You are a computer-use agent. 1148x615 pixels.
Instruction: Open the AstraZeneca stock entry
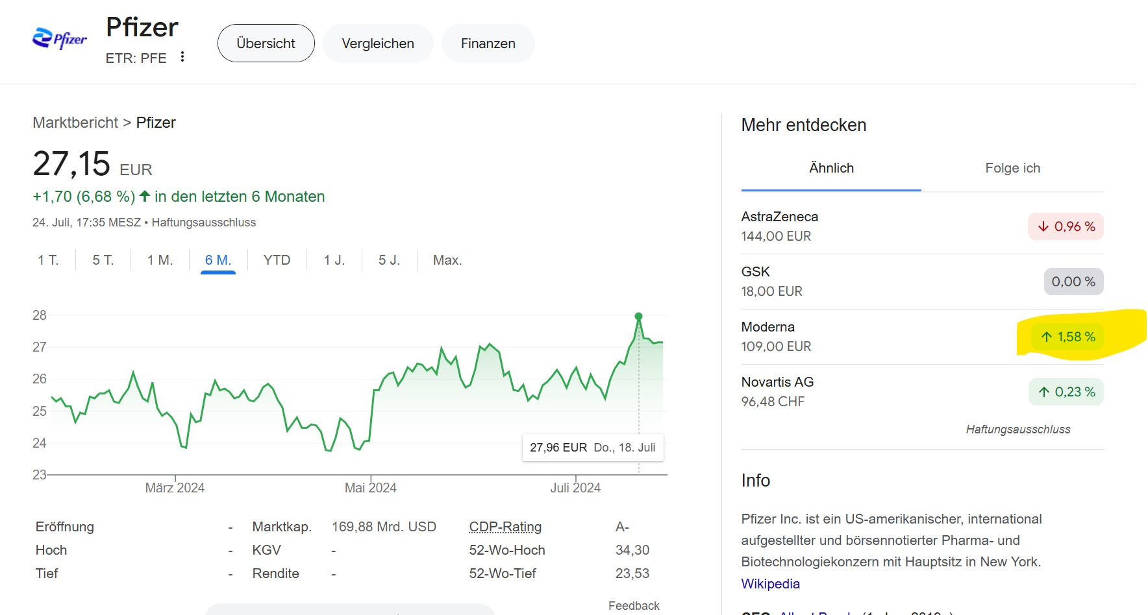(x=922, y=226)
